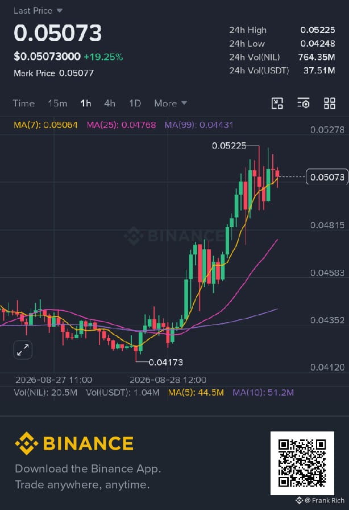This screenshot has height=510, width=349.
Task: Select the Time chart tab
Action: 24,103
